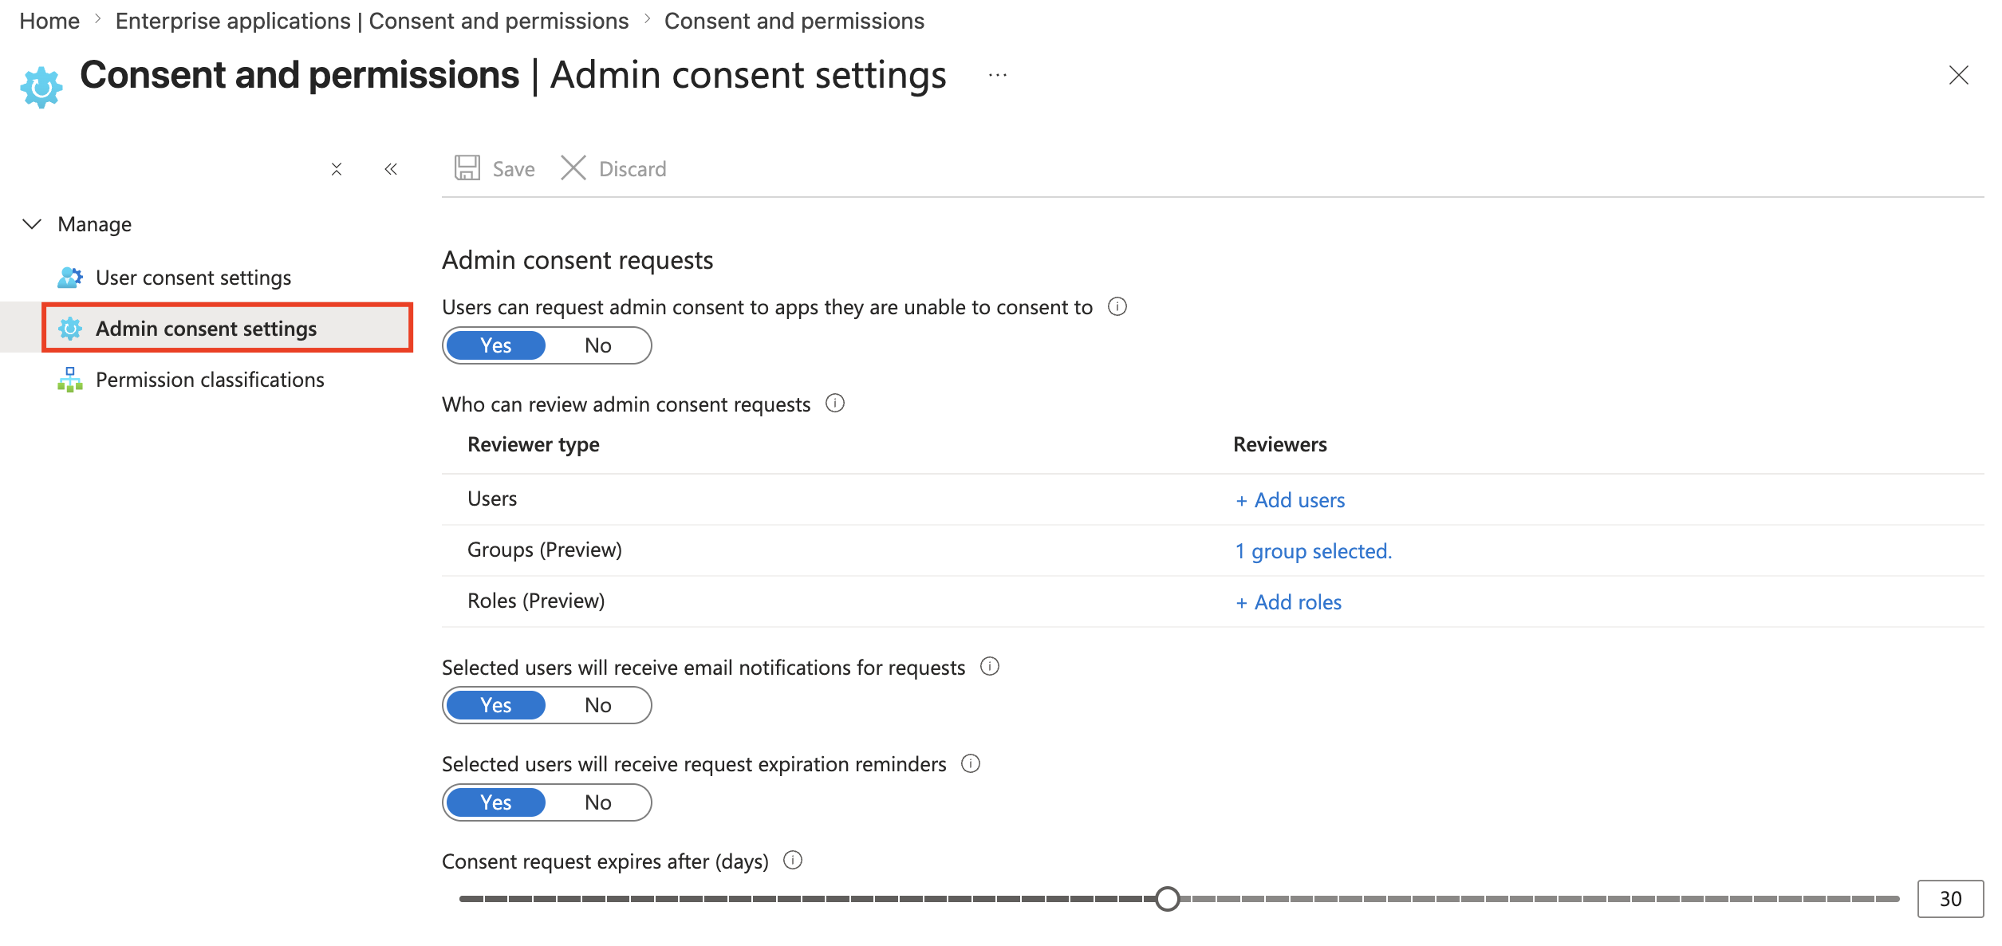The image size is (2002, 946).
Task: Click the Reviewer type column header
Action: click(534, 444)
